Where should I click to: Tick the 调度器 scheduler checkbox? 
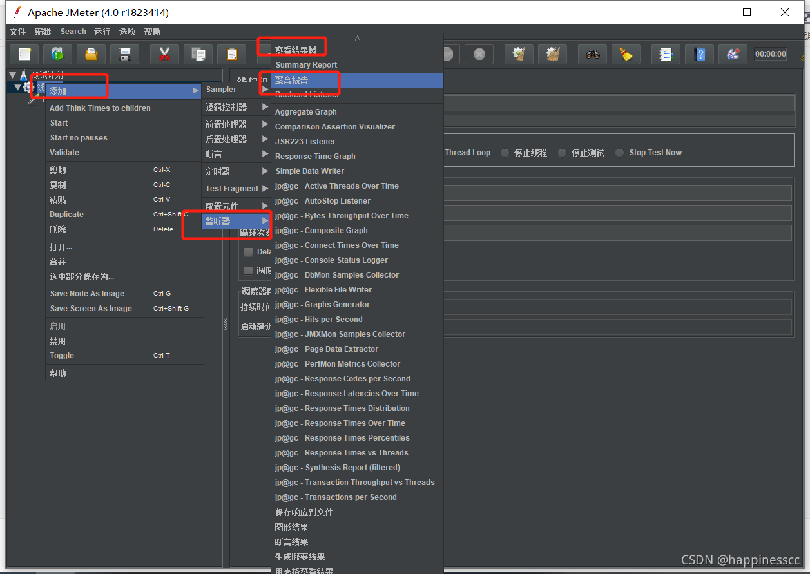(x=248, y=271)
